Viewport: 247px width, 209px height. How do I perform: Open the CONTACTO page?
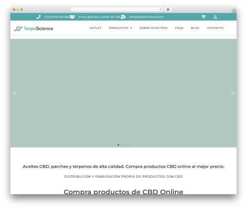215,28
